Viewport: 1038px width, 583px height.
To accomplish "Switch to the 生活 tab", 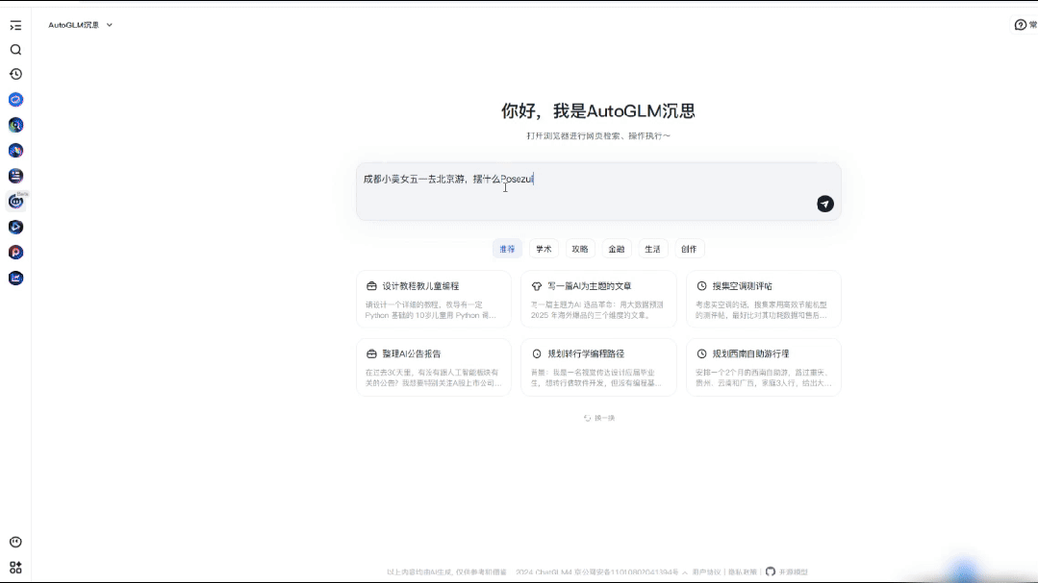I will click(x=653, y=249).
